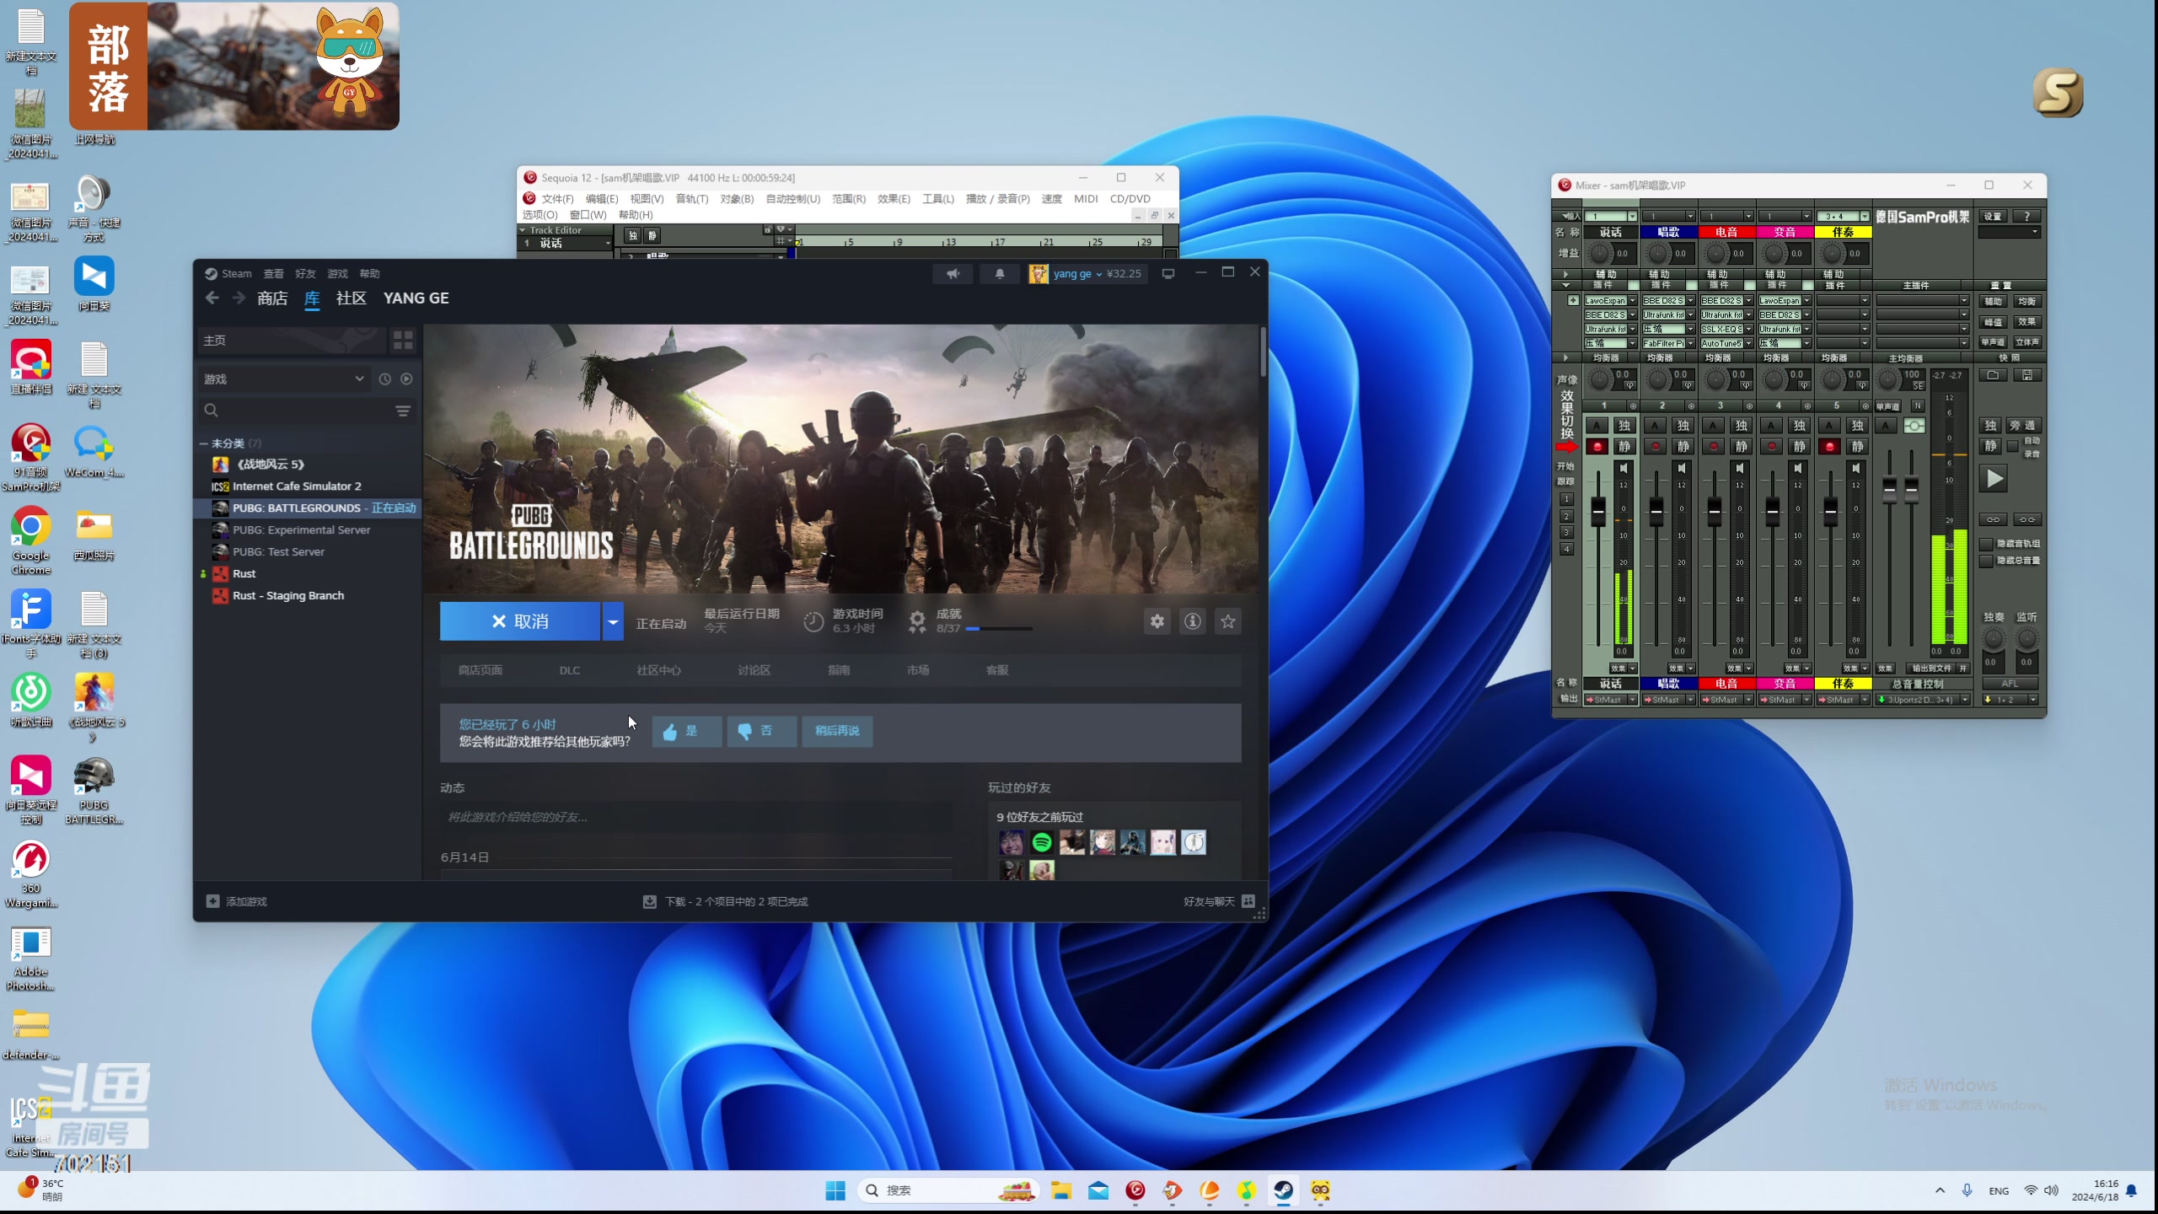Click the thumbs-up 是 recommend button
The height and width of the screenshot is (1214, 2158).
coord(686,731)
